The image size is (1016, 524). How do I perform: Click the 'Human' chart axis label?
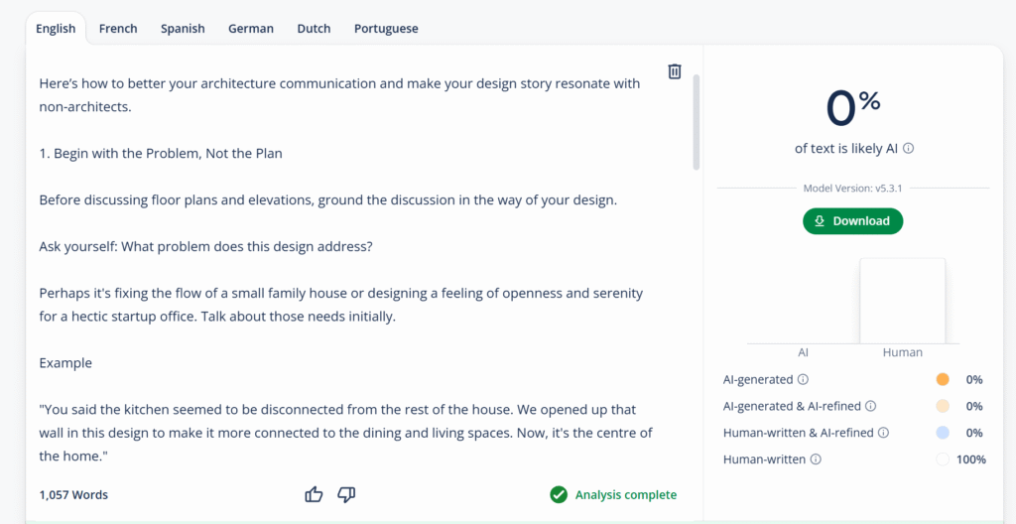(x=903, y=352)
